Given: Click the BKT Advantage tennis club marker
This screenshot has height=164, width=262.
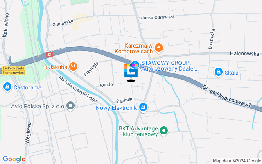Looking at the screenshot, I should (x=164, y=131).
